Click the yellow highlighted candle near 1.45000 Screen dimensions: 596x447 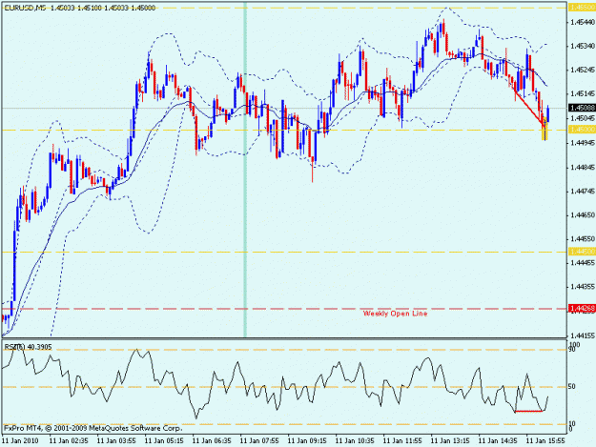pos(545,129)
